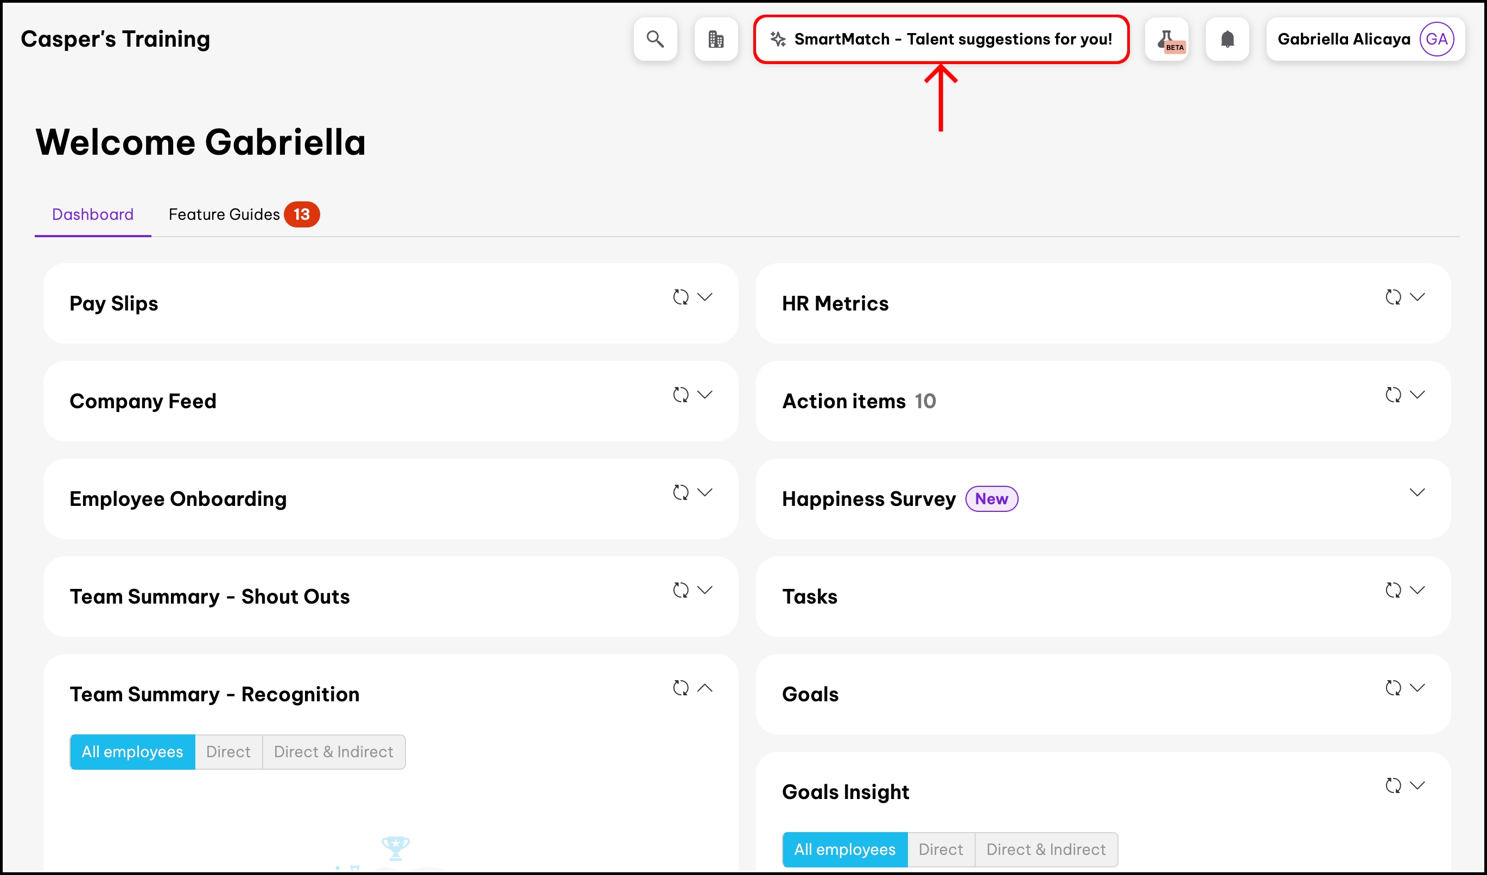This screenshot has width=1487, height=875.
Task: Expand the Company Feed panel
Action: 704,395
